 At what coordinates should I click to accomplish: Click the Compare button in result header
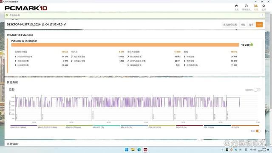coord(243,25)
